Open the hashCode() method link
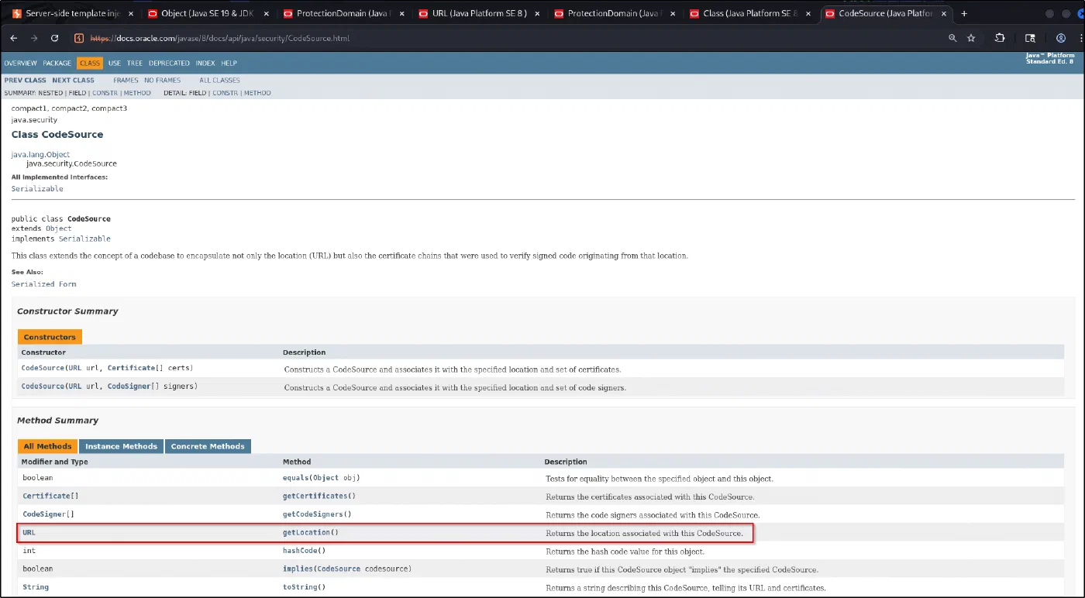Screen dimensions: 1085x598 coord(301,551)
